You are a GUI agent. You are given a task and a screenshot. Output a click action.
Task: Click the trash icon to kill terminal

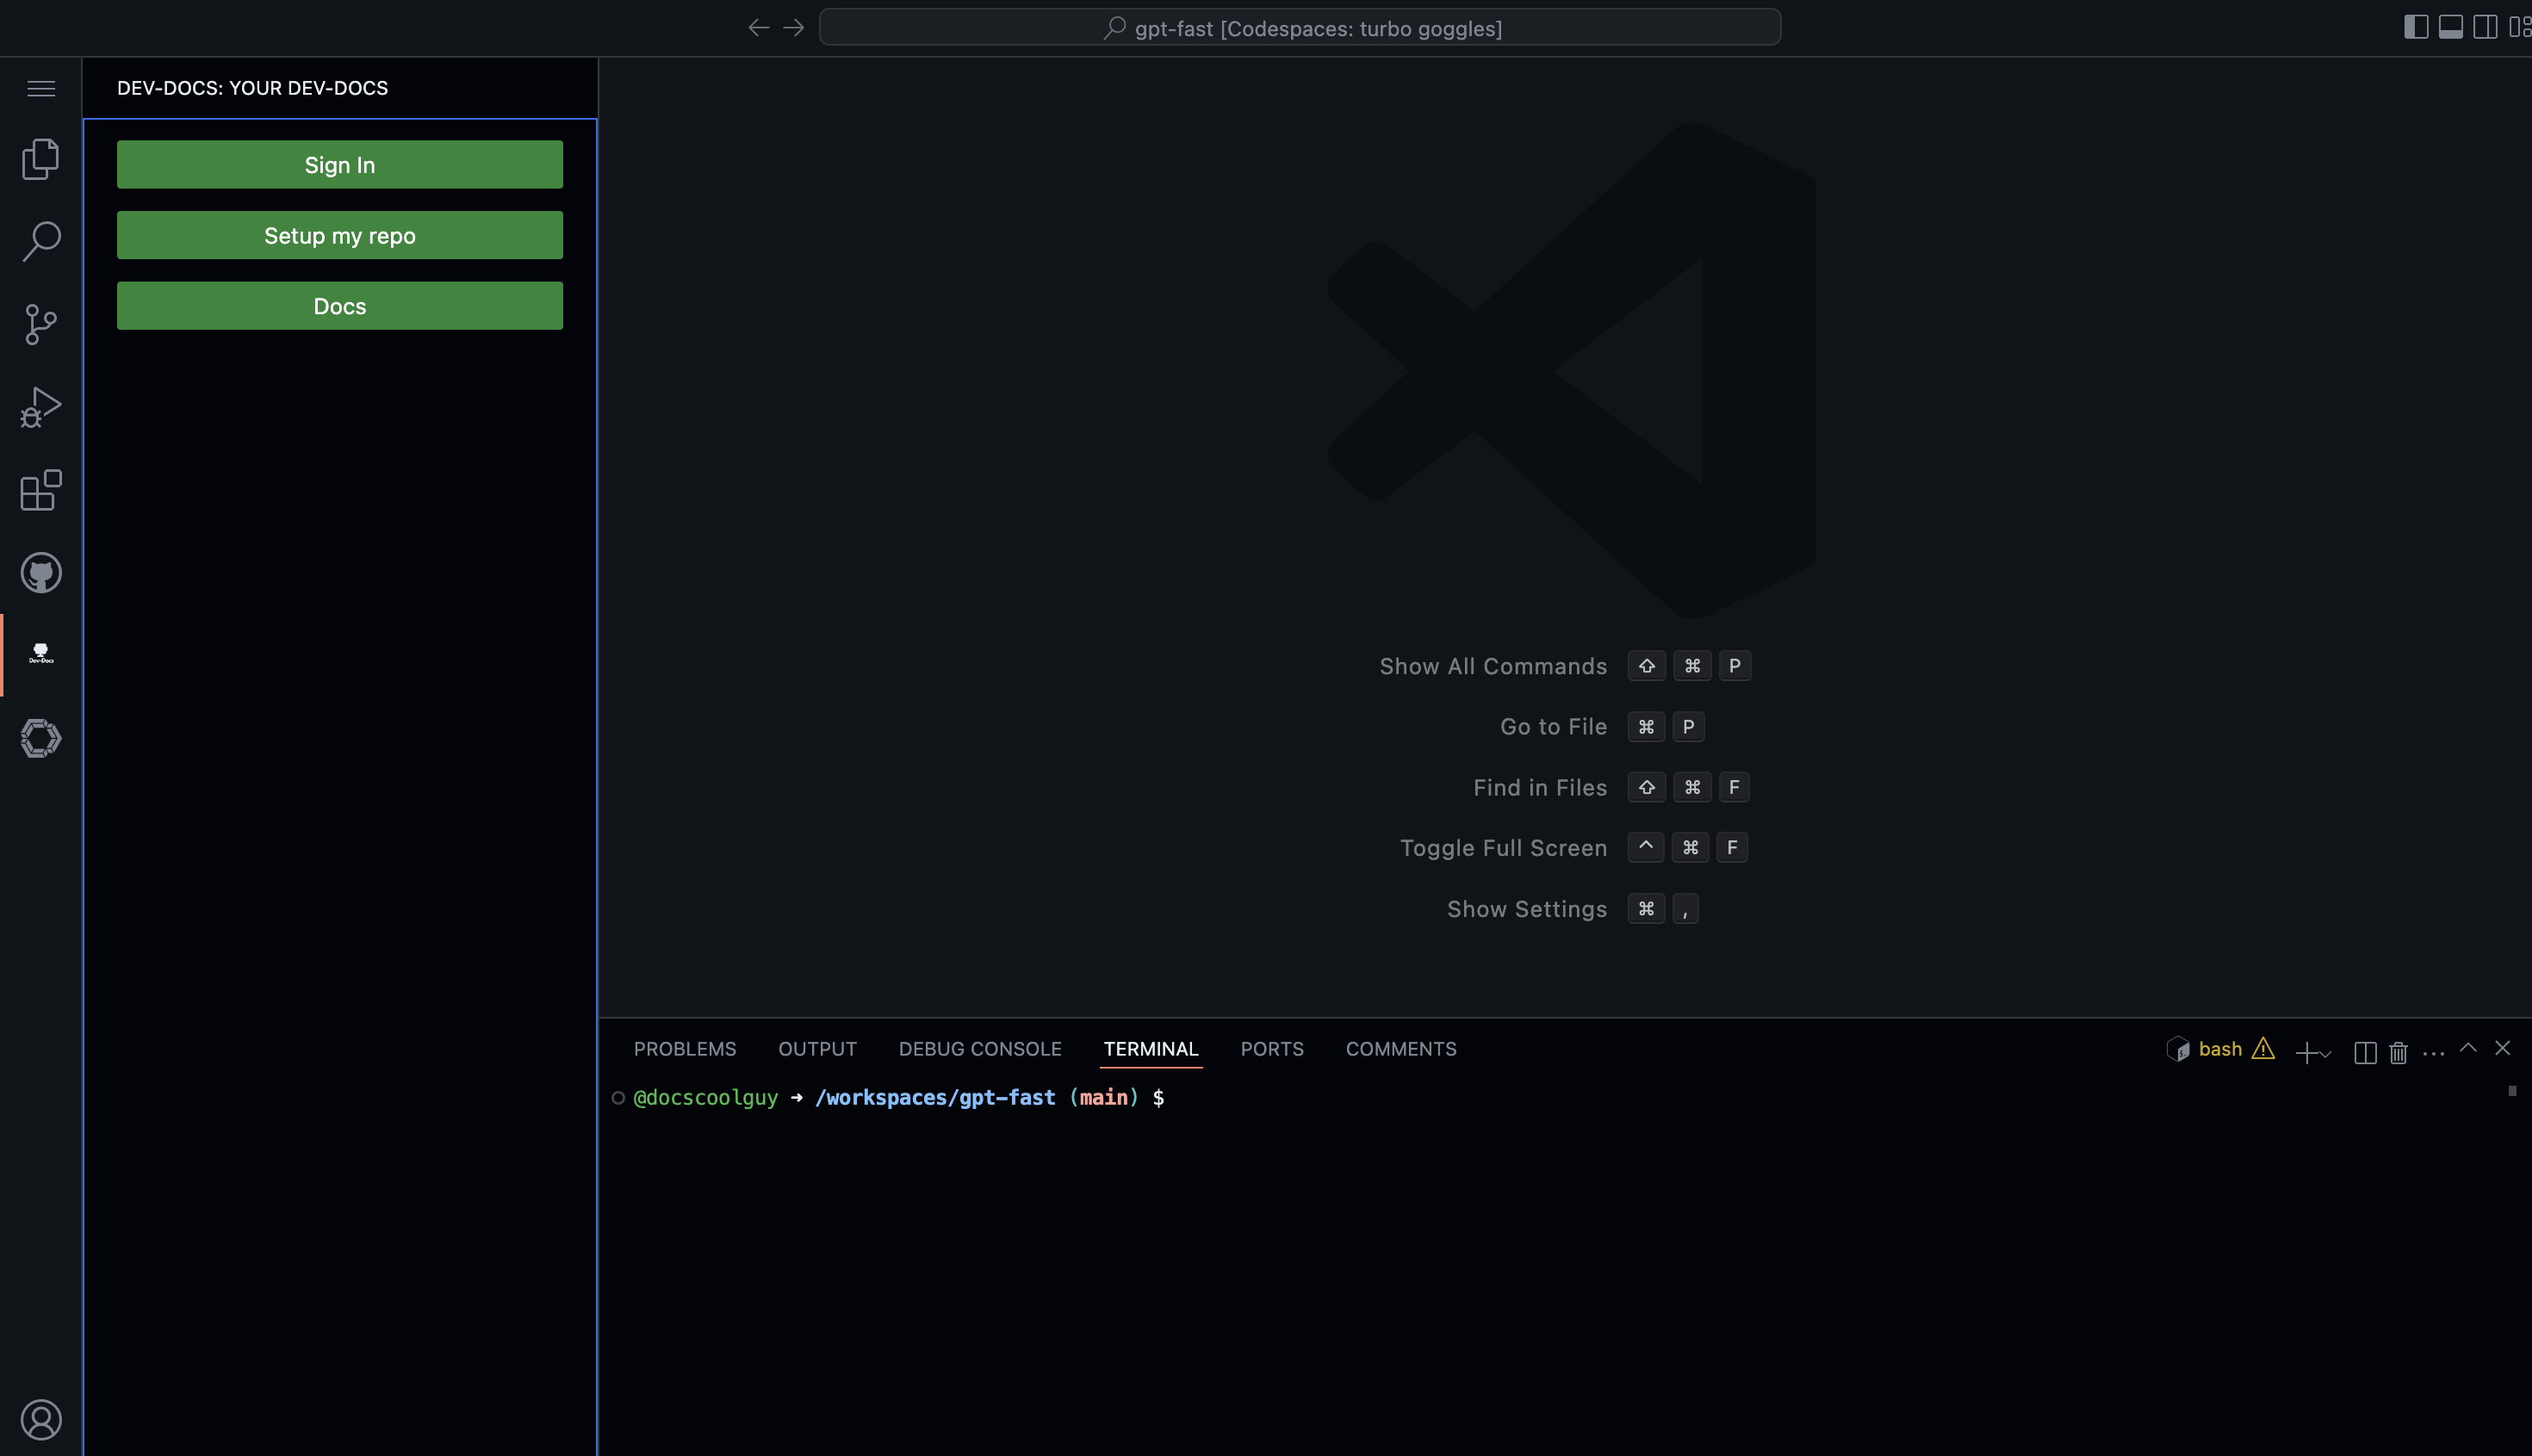pos(2398,1051)
